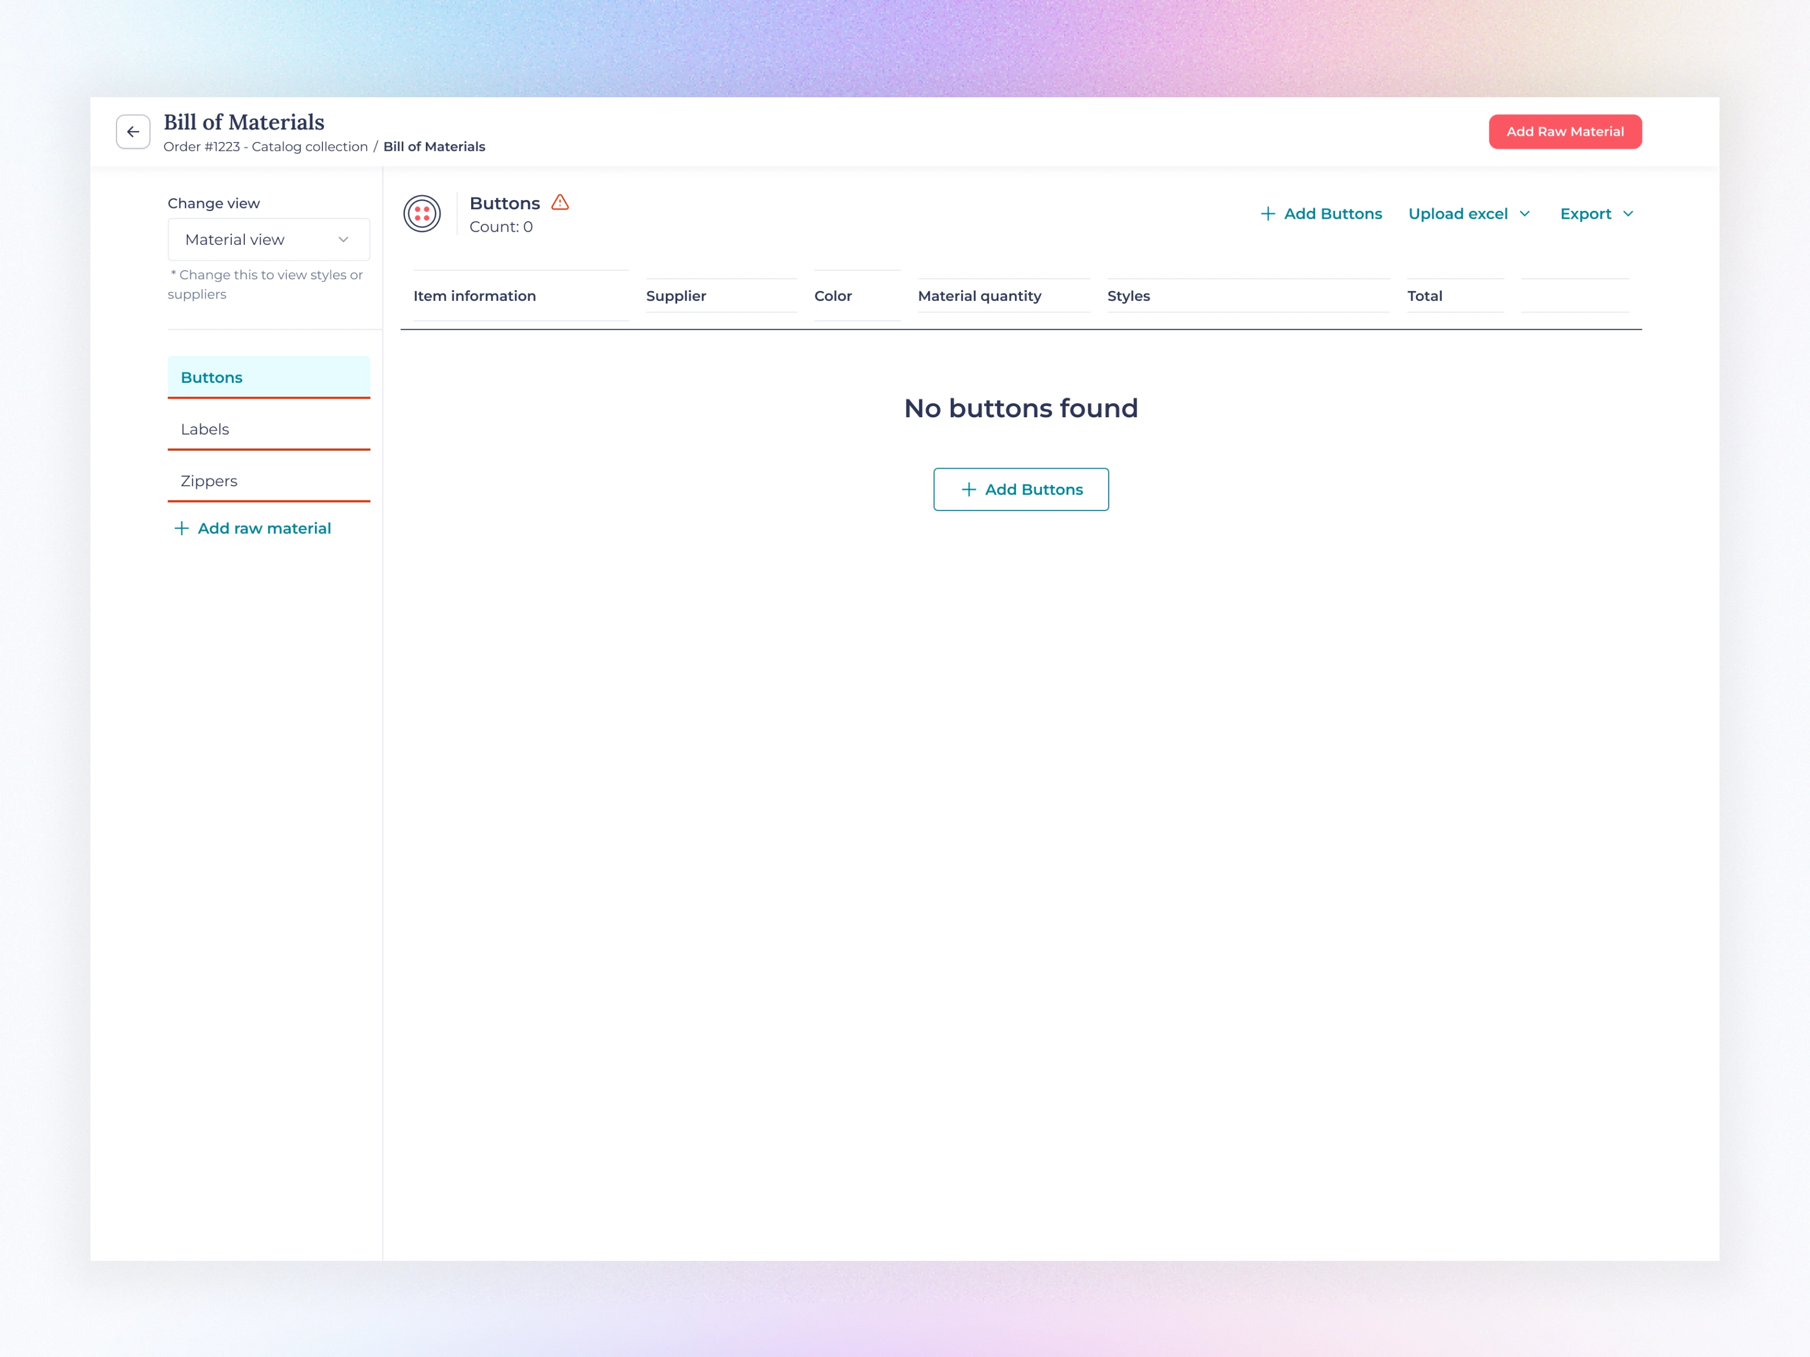
Task: Click the Item information column header
Action: pyautogui.click(x=475, y=296)
